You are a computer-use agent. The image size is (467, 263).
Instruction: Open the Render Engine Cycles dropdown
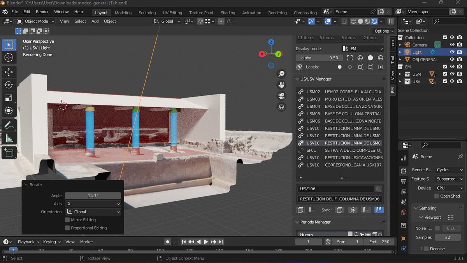point(449,170)
